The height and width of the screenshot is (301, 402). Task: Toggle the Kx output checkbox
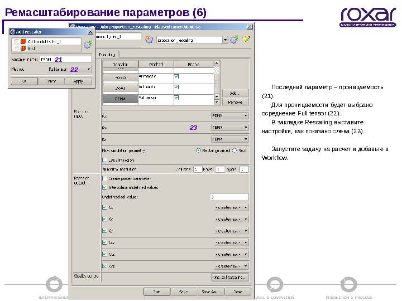(x=104, y=207)
